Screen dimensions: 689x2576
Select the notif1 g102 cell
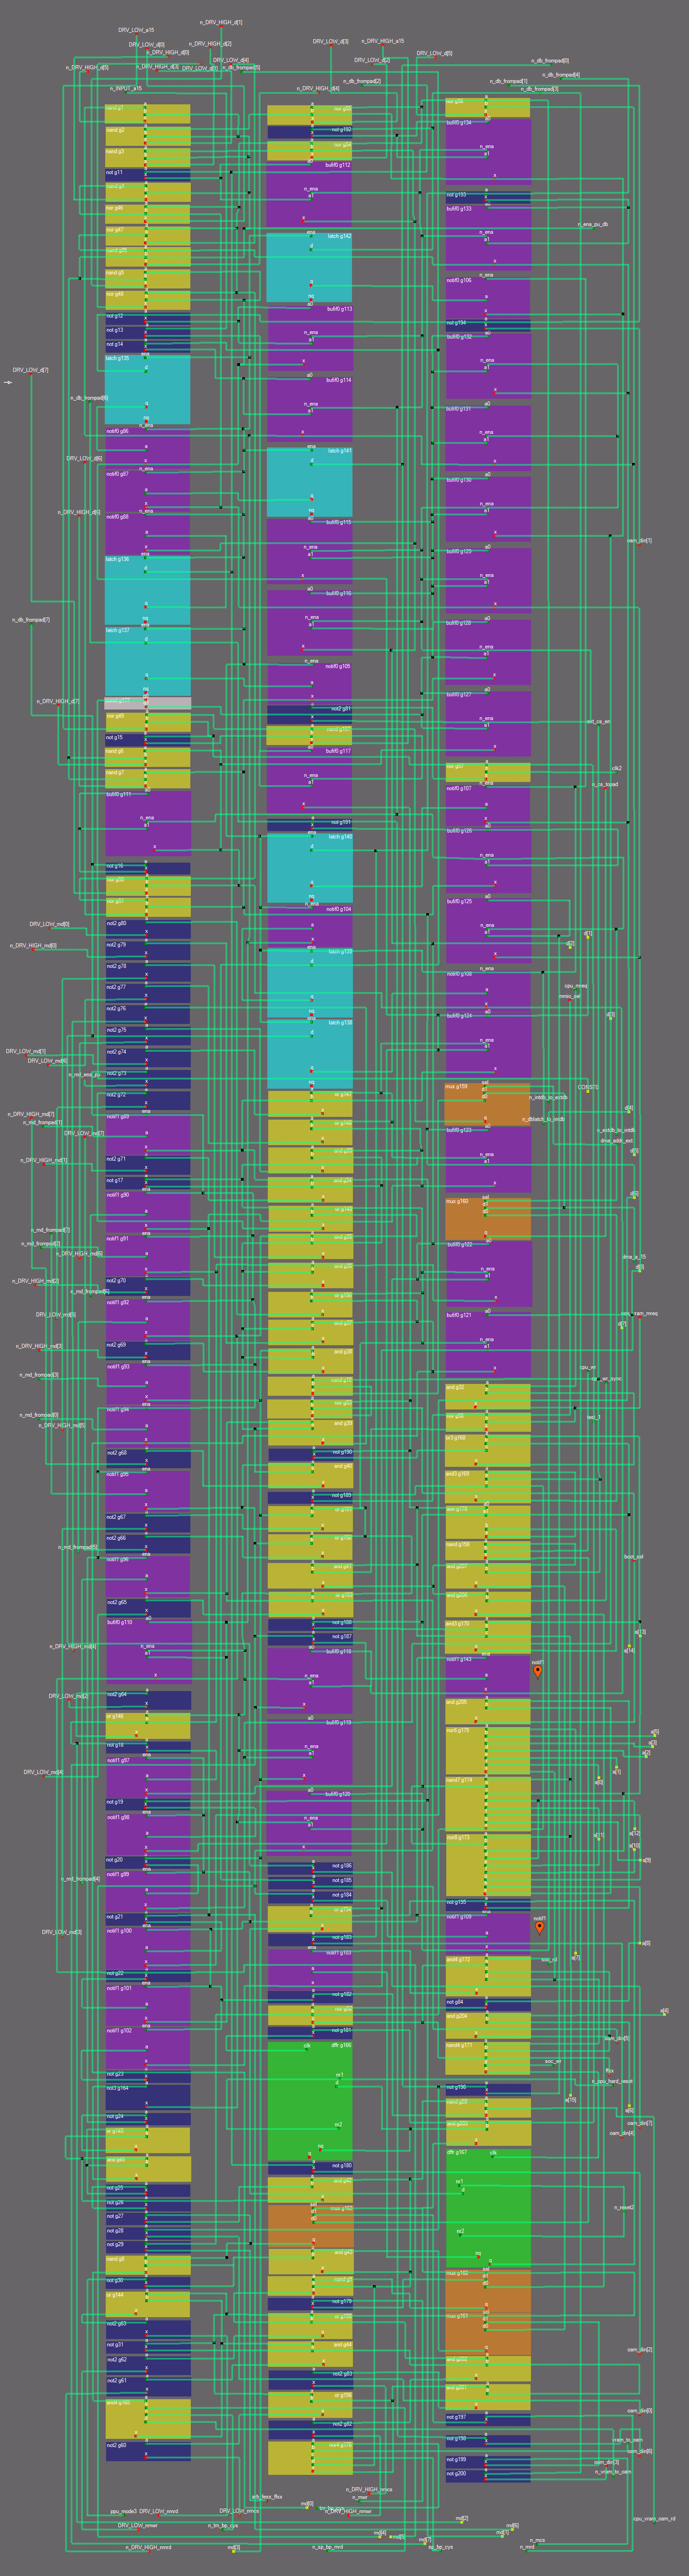tap(147, 2047)
